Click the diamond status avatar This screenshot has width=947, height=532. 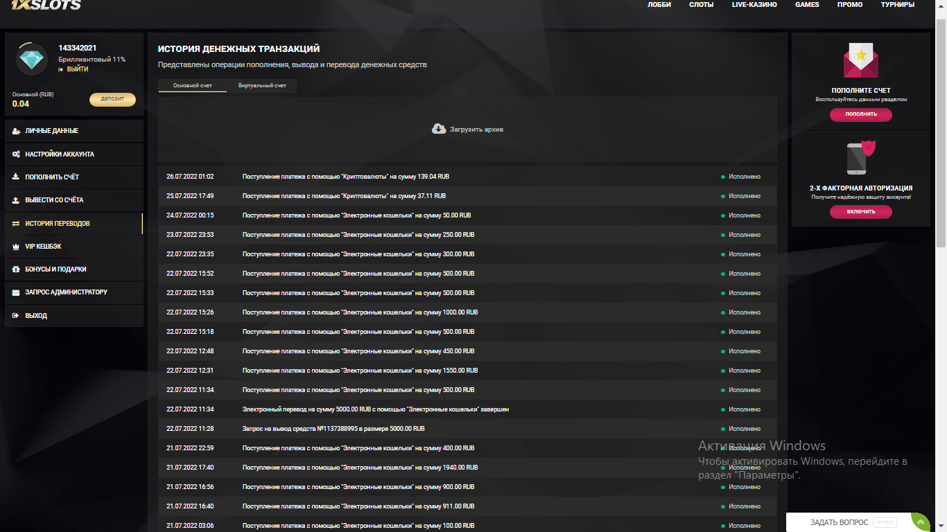point(31,60)
